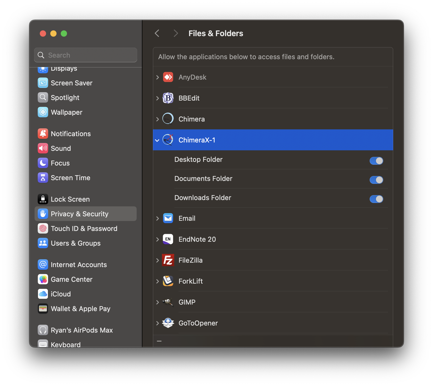Turn off Documents Folder access toggle
This screenshot has width=433, height=386.
coord(376,180)
